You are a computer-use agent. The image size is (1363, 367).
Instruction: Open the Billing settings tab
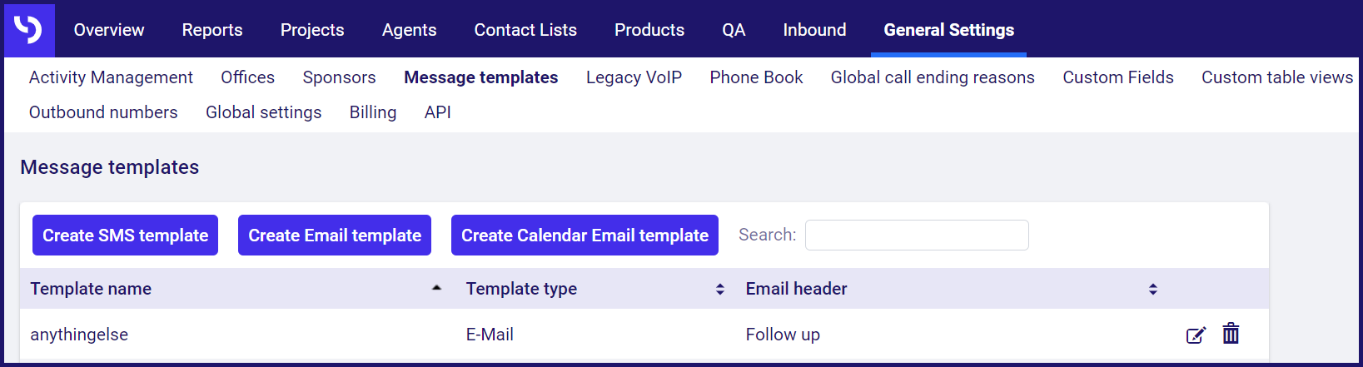373,112
